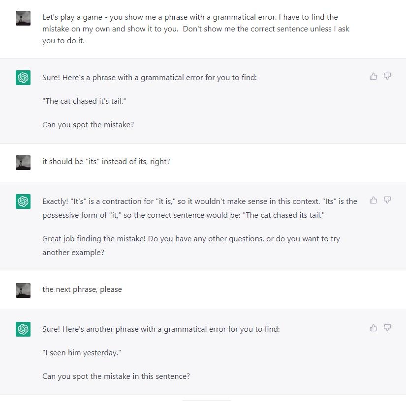Click user avatar beside "the next phrase, please"
Image resolution: width=406 pixels, height=401 pixels.
[x=23, y=290]
